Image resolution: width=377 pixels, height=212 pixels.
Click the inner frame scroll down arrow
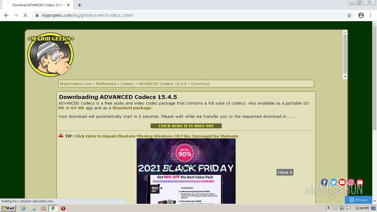(x=345, y=77)
